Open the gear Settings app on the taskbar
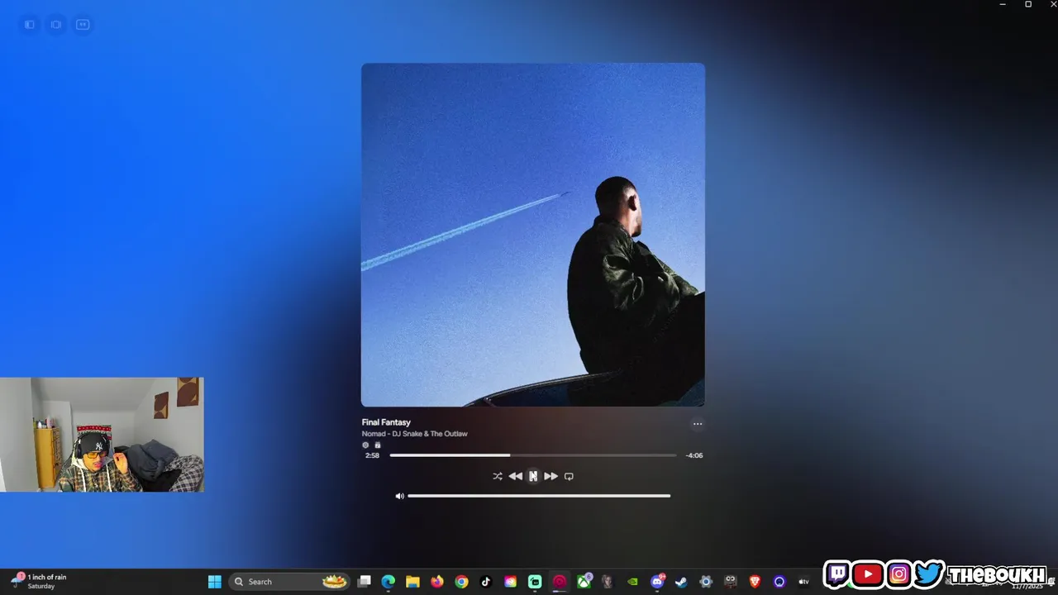Viewport: 1058px width, 595px height. click(706, 582)
